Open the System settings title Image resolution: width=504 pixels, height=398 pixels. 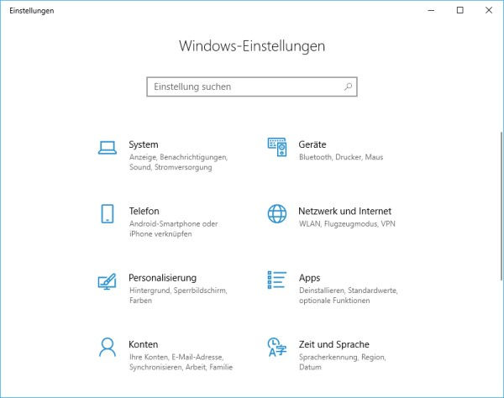pos(144,144)
